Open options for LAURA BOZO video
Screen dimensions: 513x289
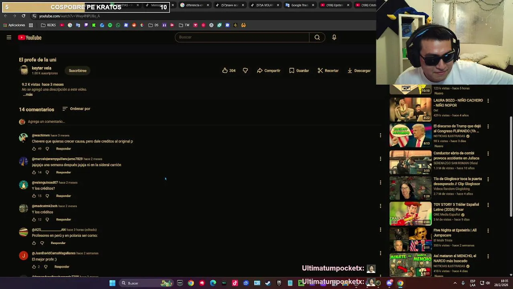pyautogui.click(x=488, y=101)
